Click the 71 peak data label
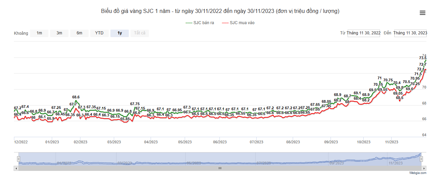Image resolution: width=442 pixels, height=177 pixels. coord(380,78)
